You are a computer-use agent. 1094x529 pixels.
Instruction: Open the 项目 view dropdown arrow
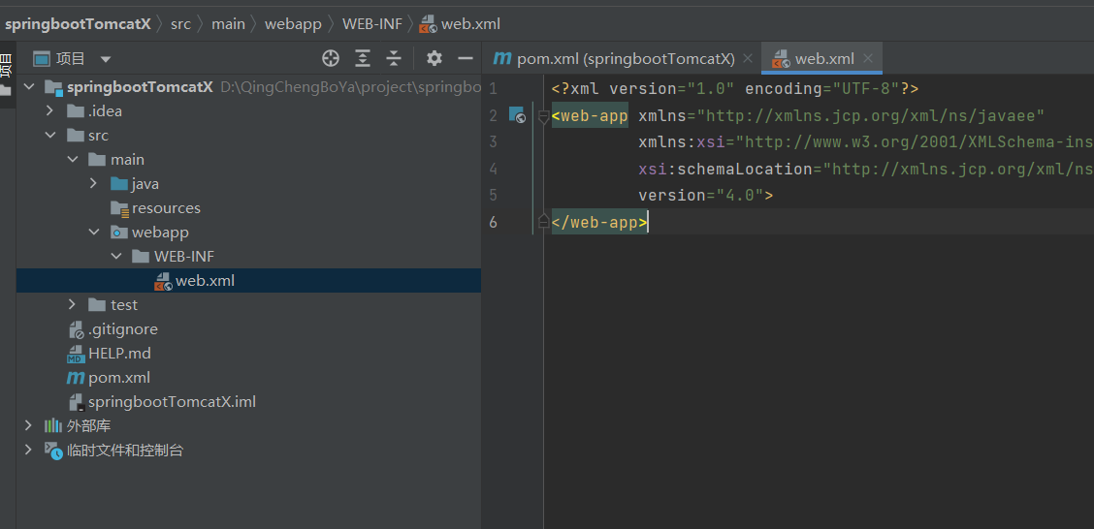[x=106, y=59]
